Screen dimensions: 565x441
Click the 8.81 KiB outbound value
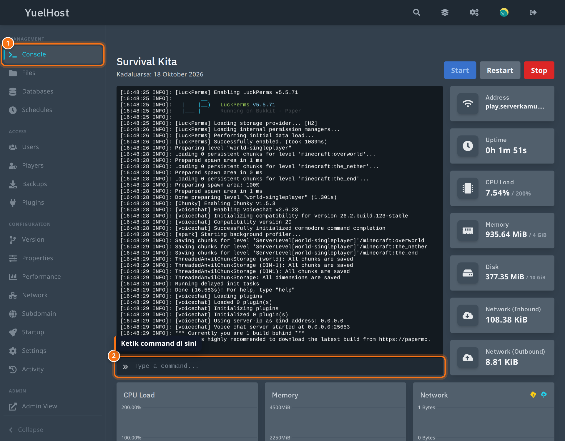point(501,362)
